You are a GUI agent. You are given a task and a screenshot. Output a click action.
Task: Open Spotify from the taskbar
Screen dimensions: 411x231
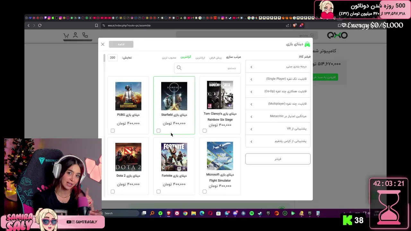click(x=252, y=213)
